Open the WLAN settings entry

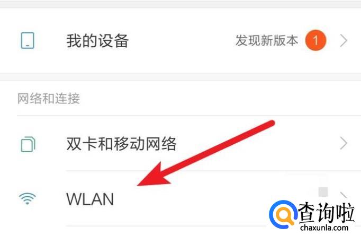180,198
